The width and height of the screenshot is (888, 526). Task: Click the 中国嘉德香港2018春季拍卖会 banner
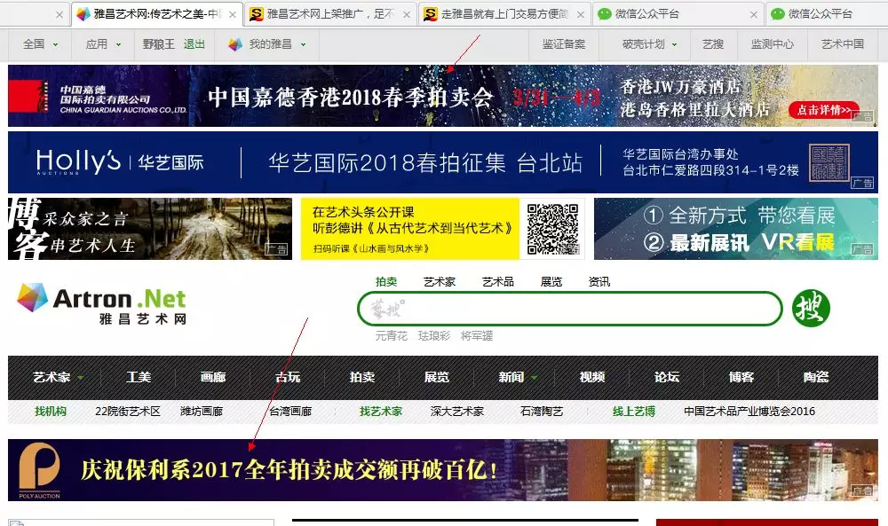point(443,96)
